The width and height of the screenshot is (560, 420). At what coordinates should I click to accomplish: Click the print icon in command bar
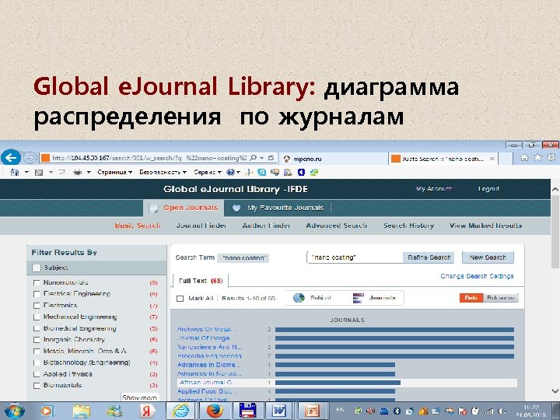(77, 172)
